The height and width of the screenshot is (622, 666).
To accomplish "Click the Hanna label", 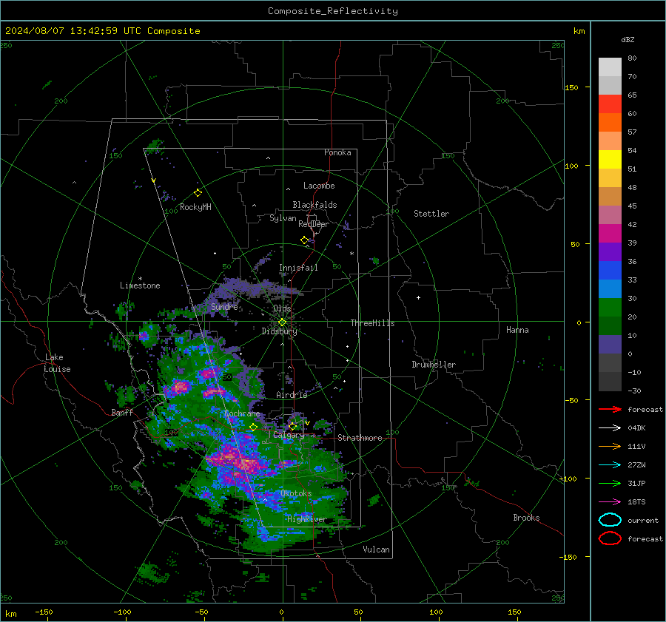I will pyautogui.click(x=517, y=330).
